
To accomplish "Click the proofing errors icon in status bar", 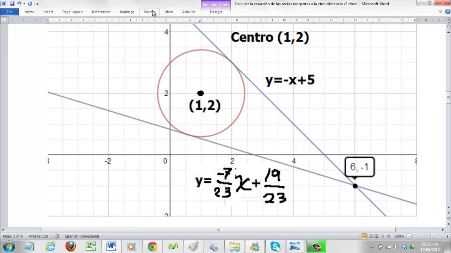I will click(x=57, y=236).
